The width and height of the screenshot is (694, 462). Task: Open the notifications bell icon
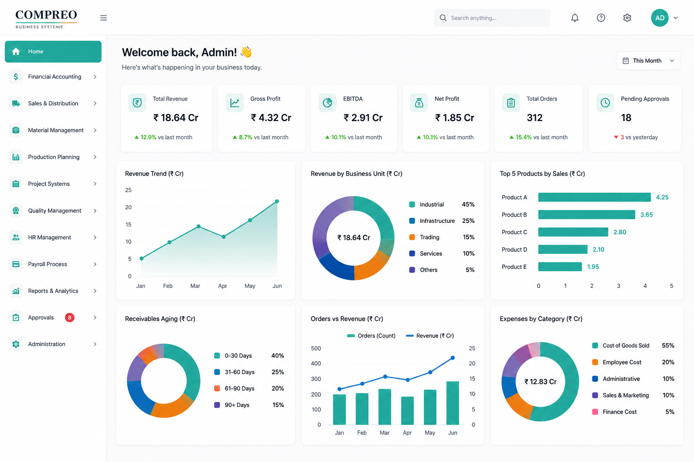pos(575,18)
